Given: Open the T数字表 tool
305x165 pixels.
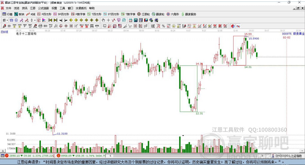Looking at the screenshot, I should (128, 14).
